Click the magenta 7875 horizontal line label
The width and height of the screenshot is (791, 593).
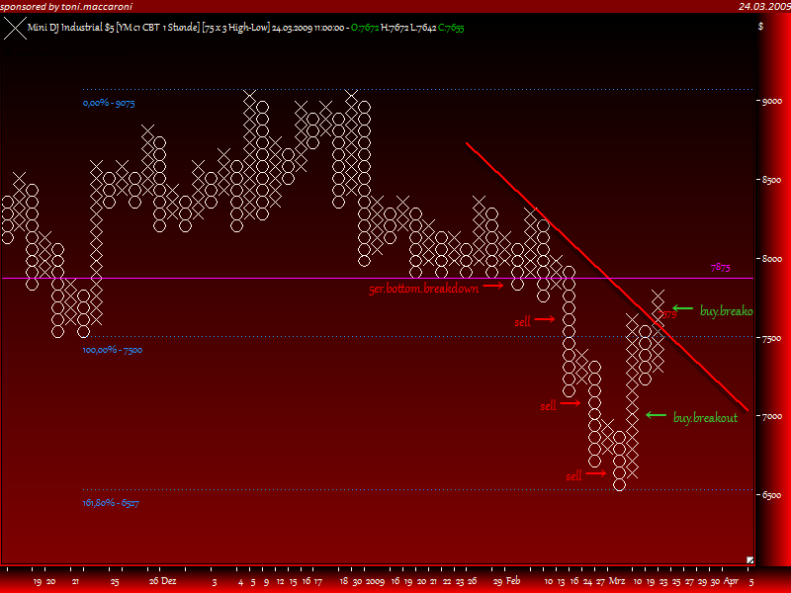[x=721, y=267]
